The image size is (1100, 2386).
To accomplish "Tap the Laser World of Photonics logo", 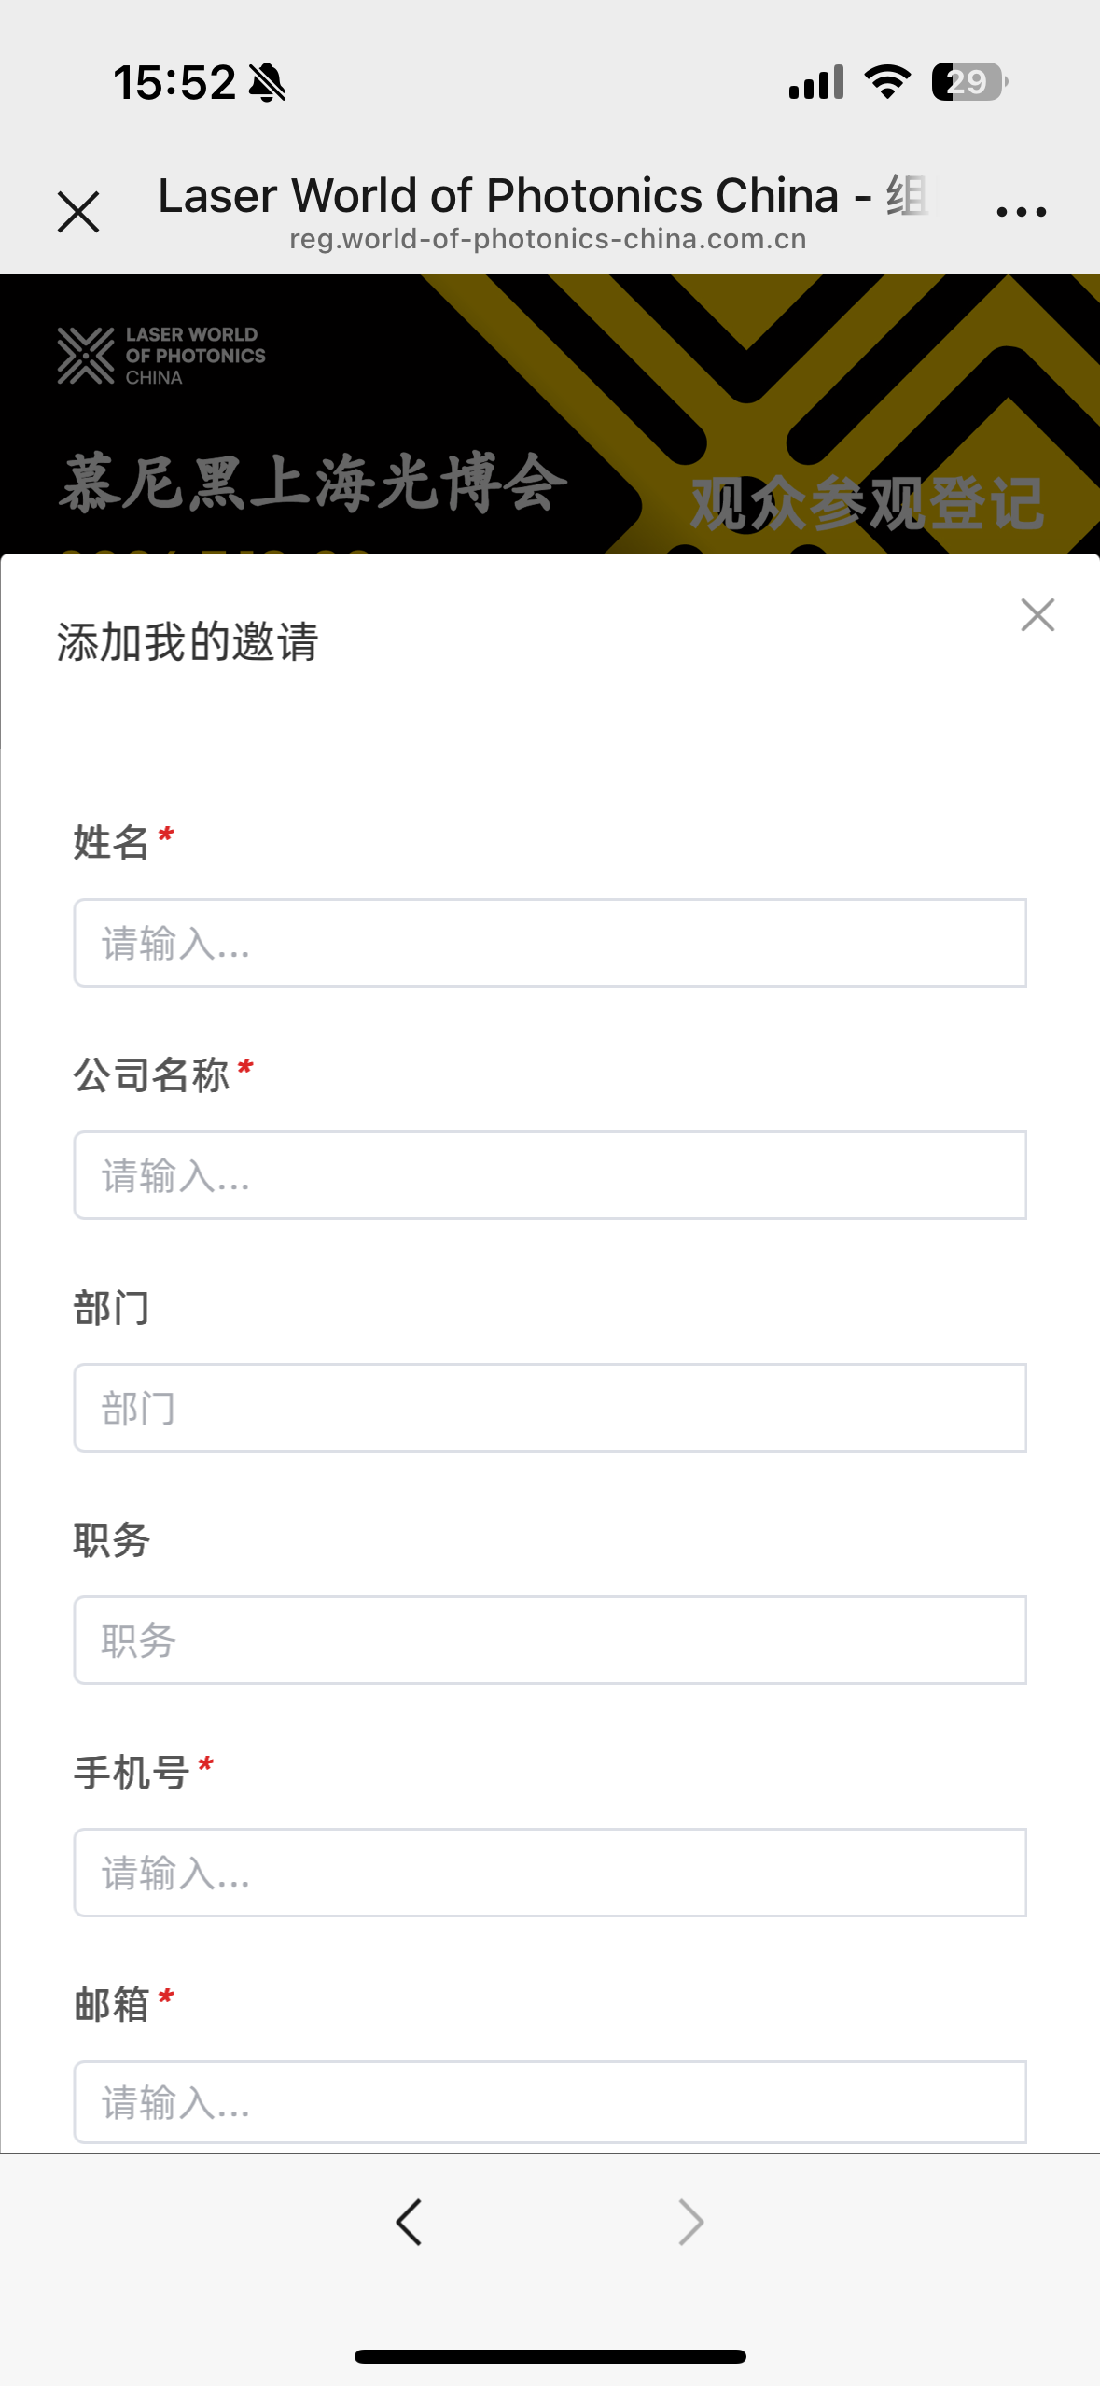I will (x=161, y=356).
